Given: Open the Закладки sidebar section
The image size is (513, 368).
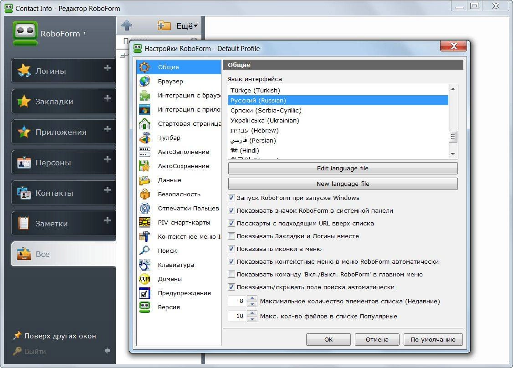Looking at the screenshot, I should [63, 102].
